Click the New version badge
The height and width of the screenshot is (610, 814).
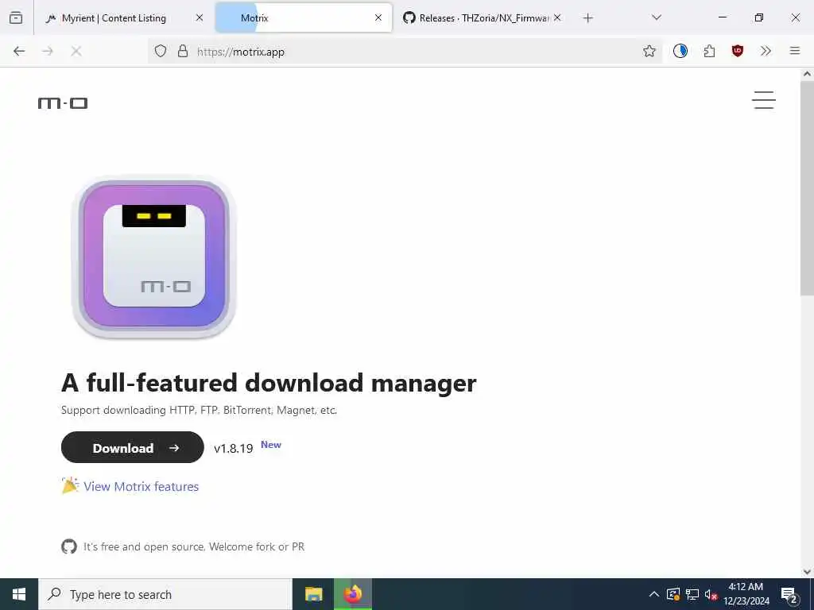(271, 445)
